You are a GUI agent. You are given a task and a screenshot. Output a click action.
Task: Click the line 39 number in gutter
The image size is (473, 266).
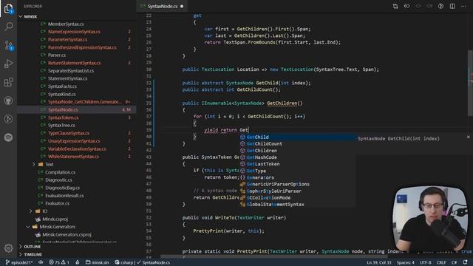pyautogui.click(x=149, y=130)
